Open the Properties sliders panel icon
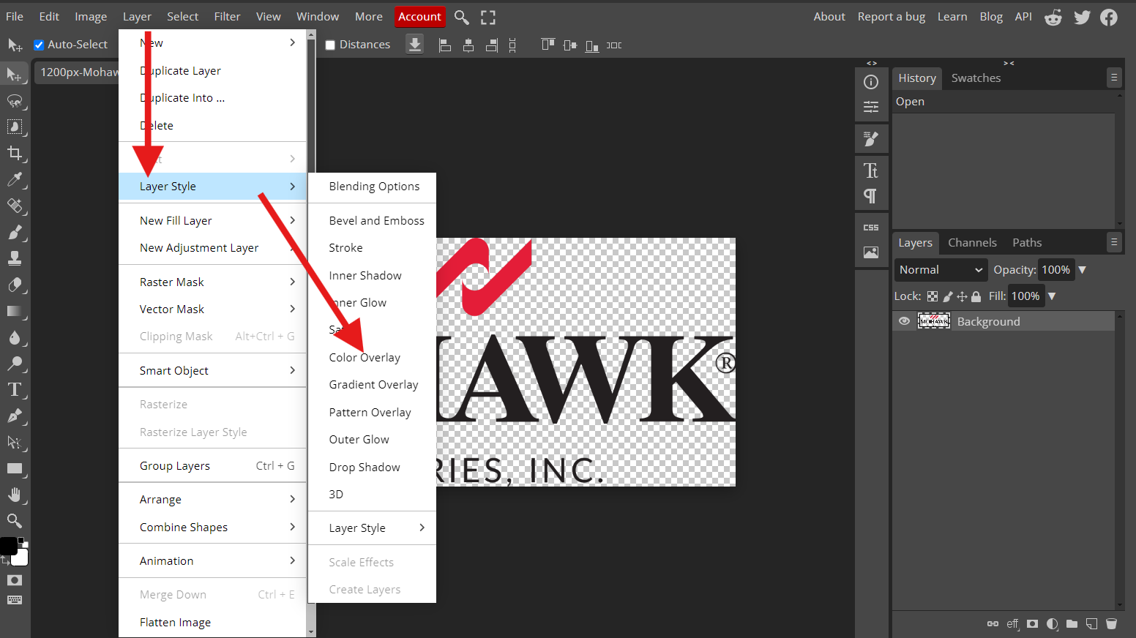 (x=871, y=107)
